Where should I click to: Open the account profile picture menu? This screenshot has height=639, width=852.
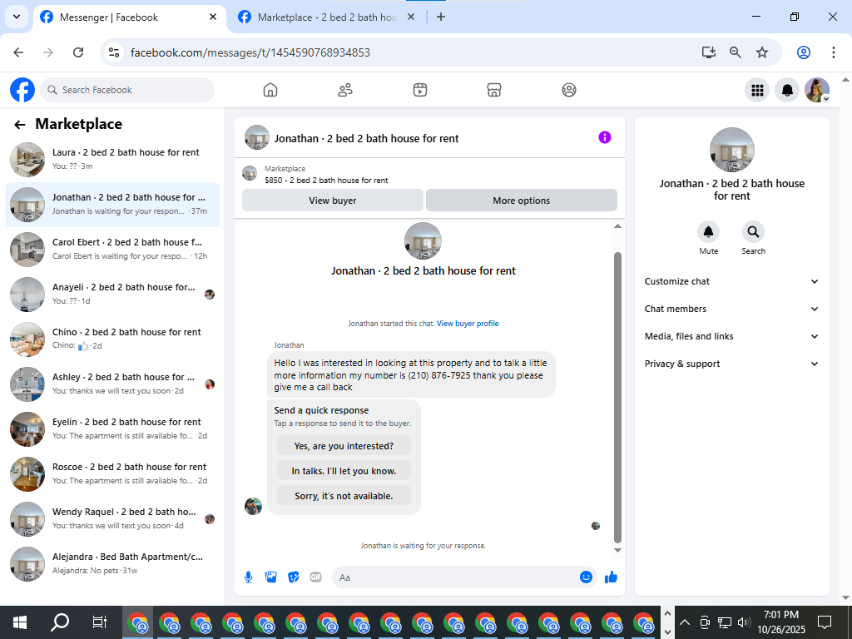pos(817,90)
